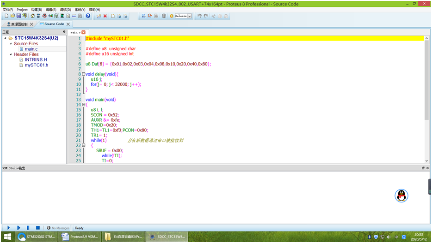The image size is (432, 243).
Task: Collapse the Header Files tree node
Action: click(10, 54)
